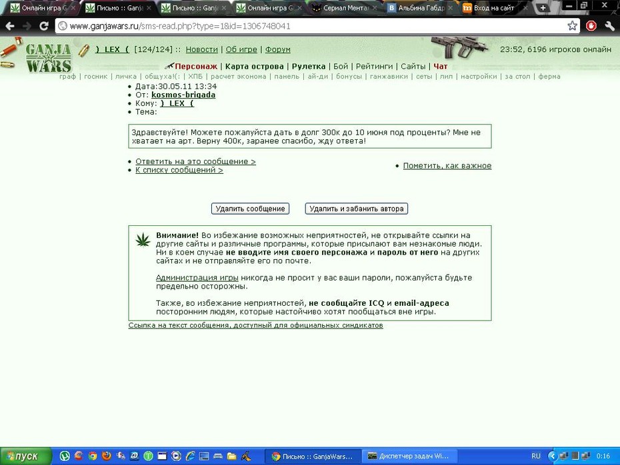
Task: Open the Об игре link
Action: click(x=241, y=49)
